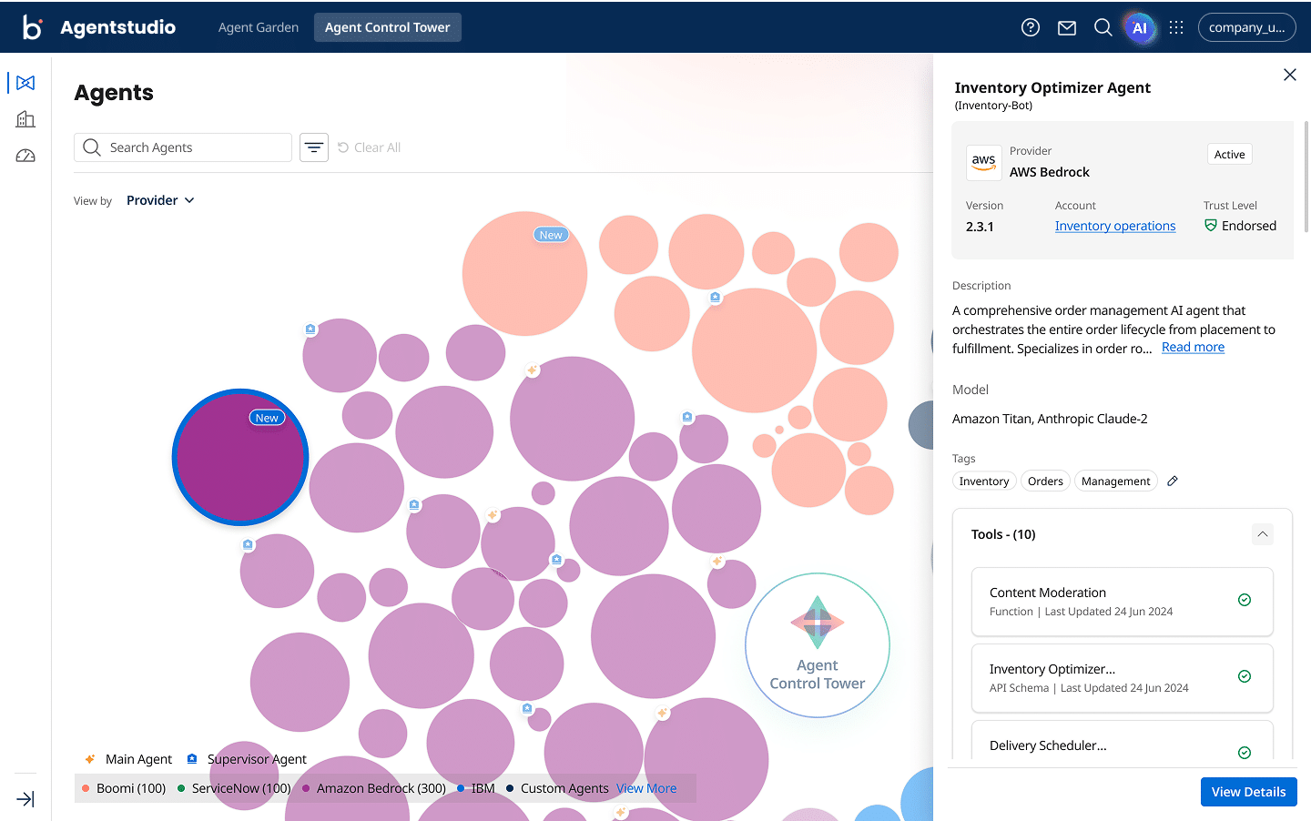The image size is (1311, 821).
Task: Click Delivery Scheduler green check icon
Action: (x=1245, y=752)
